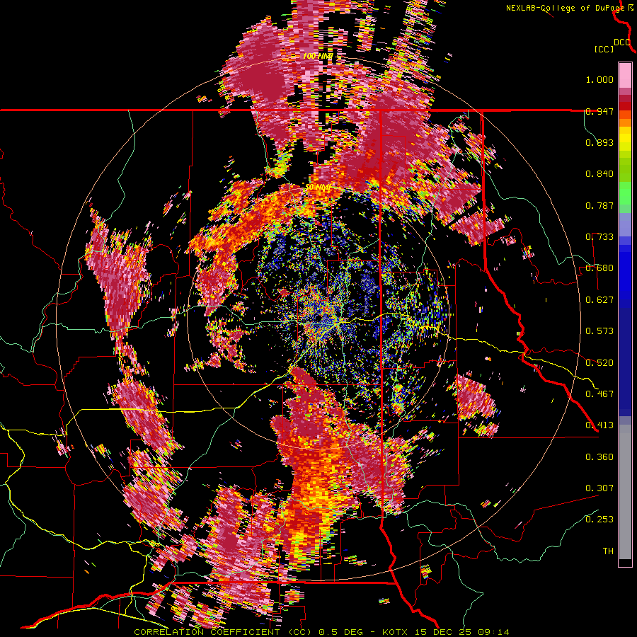This screenshot has height=637, width=637.
Task: Click the 0.573 scale value
Action: pos(599,331)
